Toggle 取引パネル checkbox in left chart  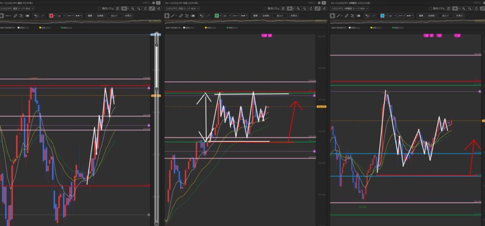(x=99, y=9)
